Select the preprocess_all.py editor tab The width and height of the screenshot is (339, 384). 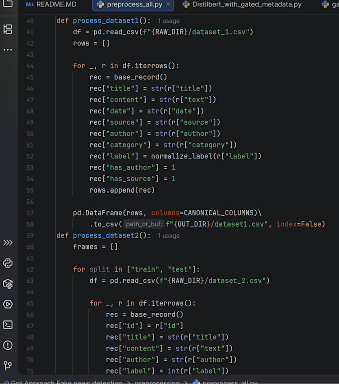pos(133,4)
